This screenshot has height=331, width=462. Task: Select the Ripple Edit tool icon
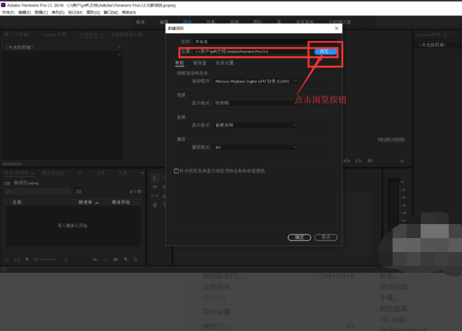pos(155,187)
